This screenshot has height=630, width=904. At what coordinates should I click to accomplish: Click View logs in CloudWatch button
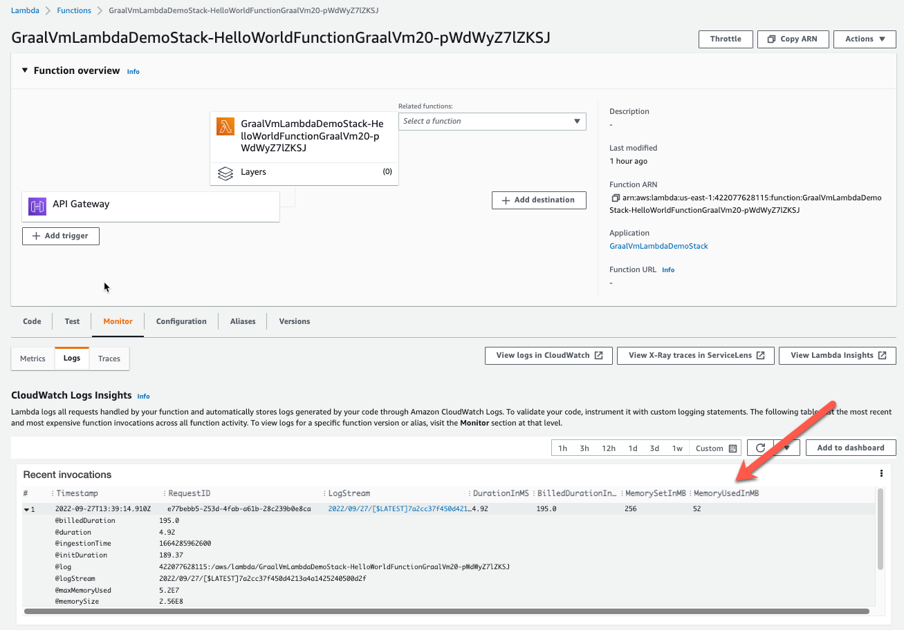[x=549, y=355]
